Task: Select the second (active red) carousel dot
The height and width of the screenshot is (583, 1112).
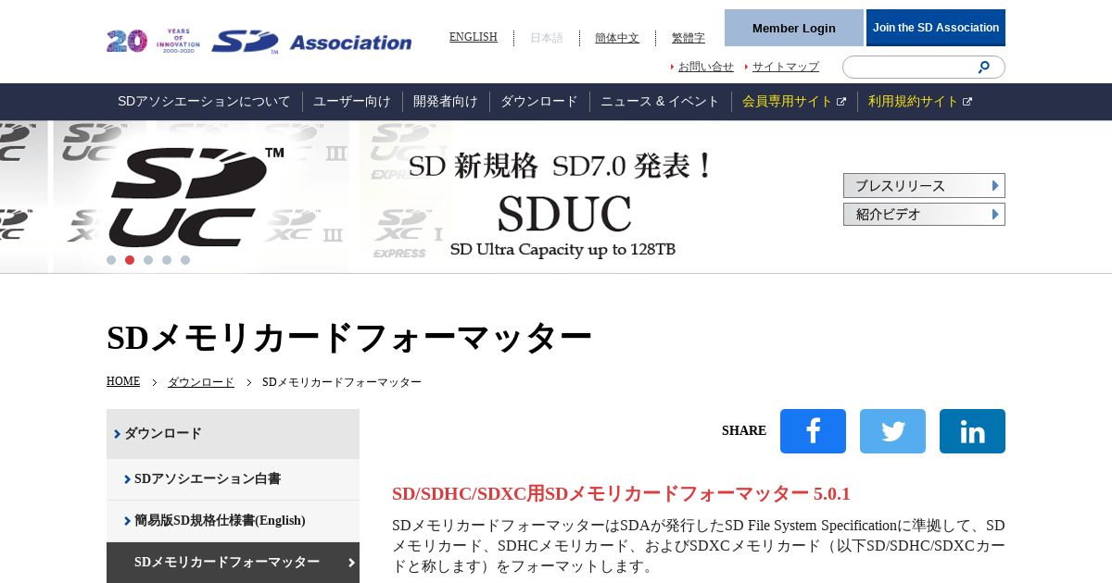Action: pyautogui.click(x=130, y=260)
